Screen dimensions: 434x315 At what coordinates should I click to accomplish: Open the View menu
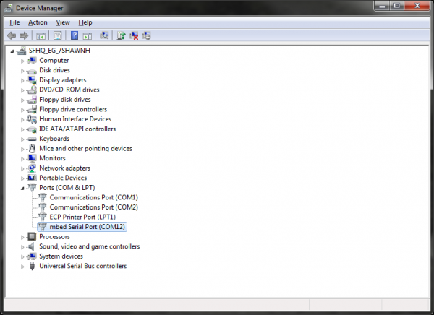63,22
